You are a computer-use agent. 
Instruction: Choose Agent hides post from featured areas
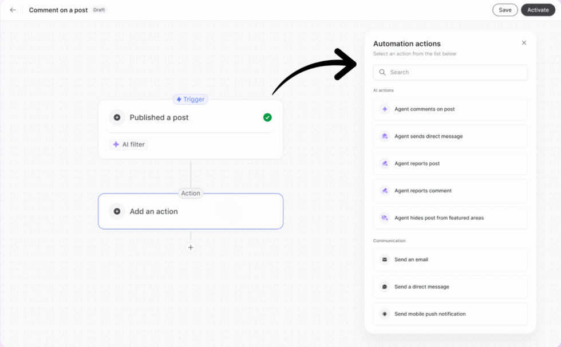tap(450, 218)
